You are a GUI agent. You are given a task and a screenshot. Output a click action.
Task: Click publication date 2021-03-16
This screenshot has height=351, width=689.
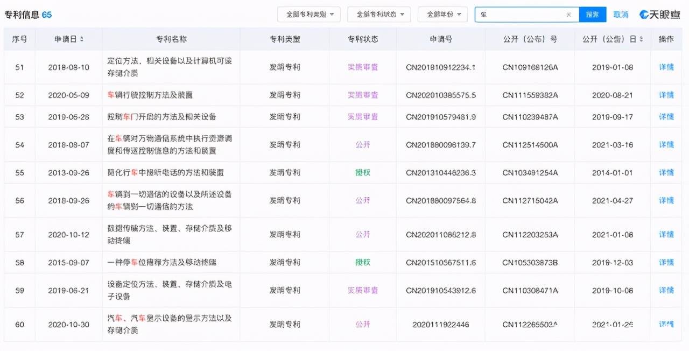tap(613, 145)
